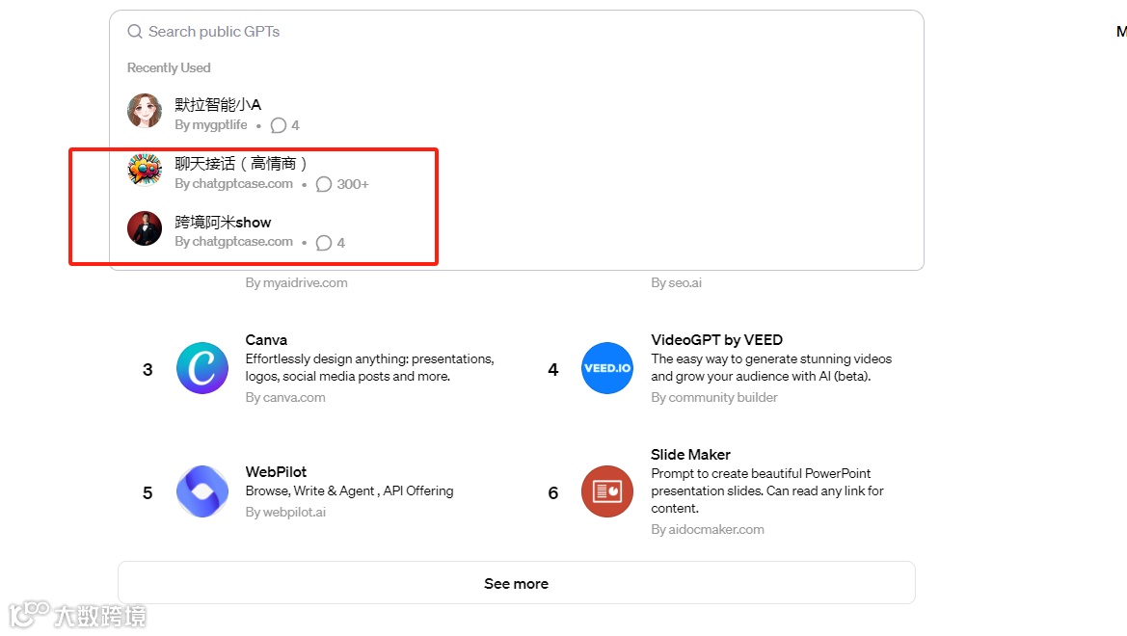The image size is (1127, 636).
Task: Select the 聊天接话（高情商）avatar icon
Action: (x=145, y=170)
